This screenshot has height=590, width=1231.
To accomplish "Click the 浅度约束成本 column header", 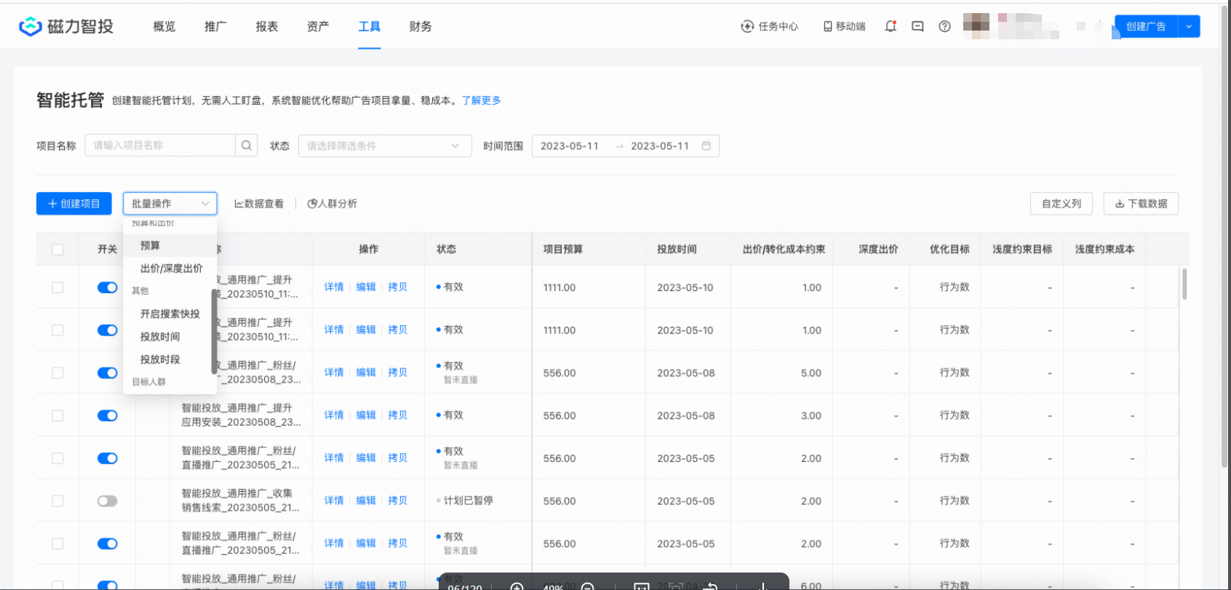I will pos(1104,250).
